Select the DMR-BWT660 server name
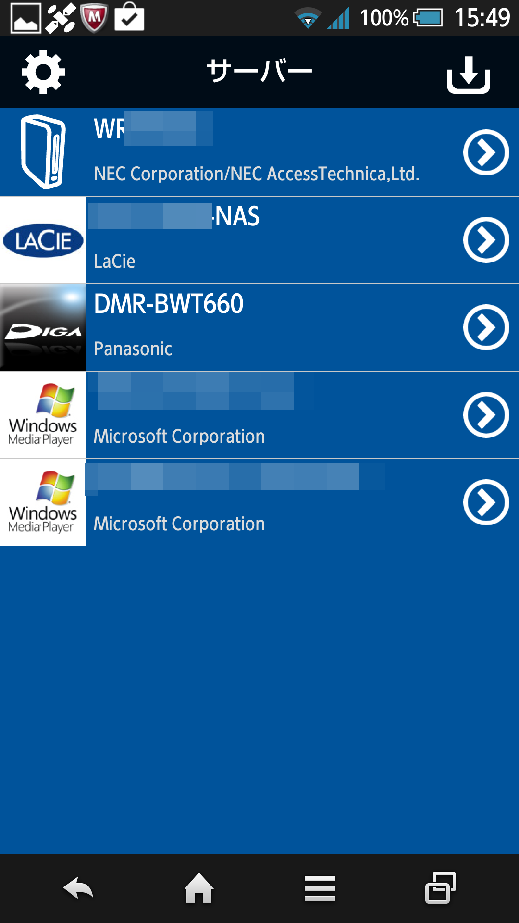The width and height of the screenshot is (519, 923). coord(169,304)
